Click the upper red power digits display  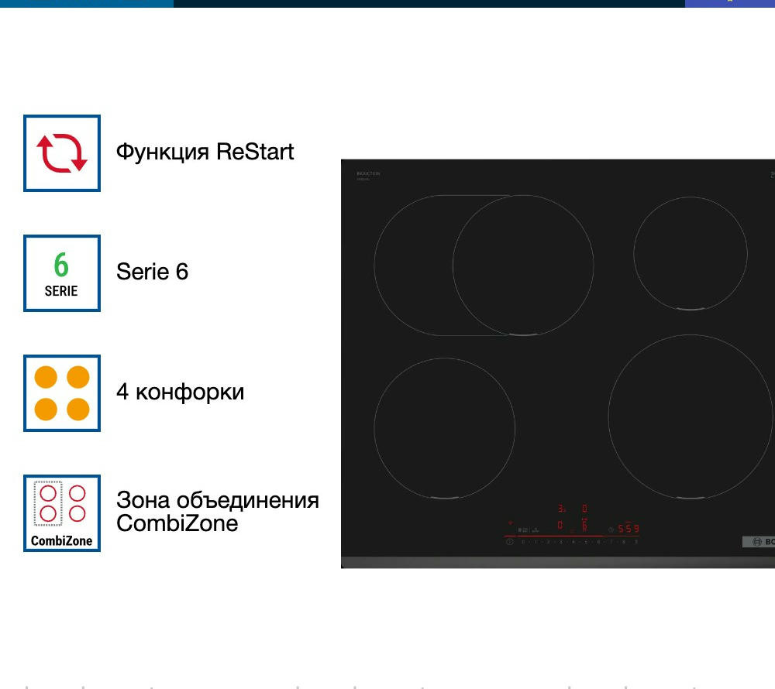[573, 509]
